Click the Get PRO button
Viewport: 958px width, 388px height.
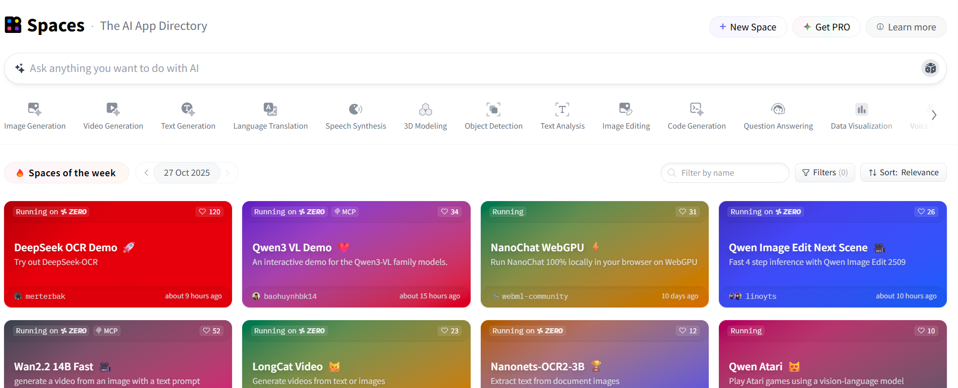[x=826, y=27]
